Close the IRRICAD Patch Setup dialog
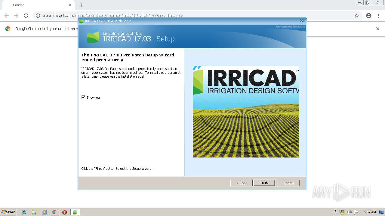Screen dimensions: 385x216 [302, 21]
